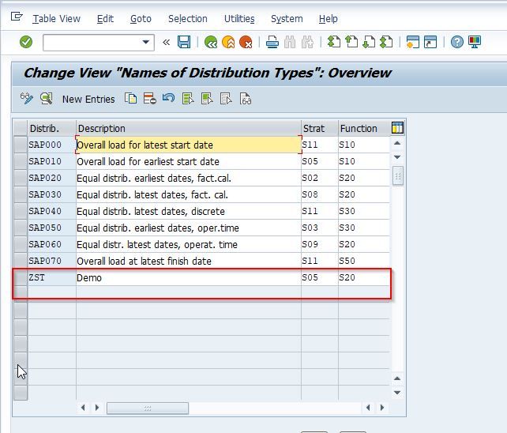This screenshot has height=433, width=507.
Task: Select the SAP060 row selector
Action: click(21, 244)
